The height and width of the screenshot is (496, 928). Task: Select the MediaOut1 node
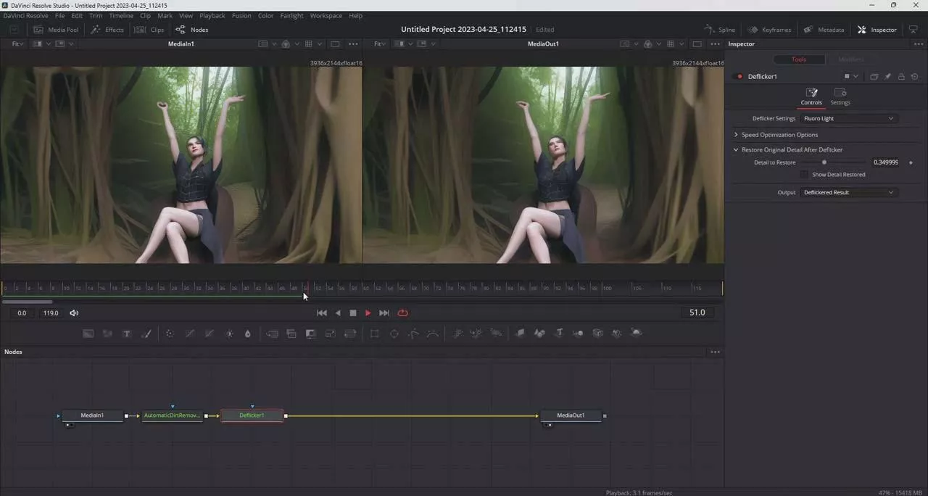click(x=571, y=416)
